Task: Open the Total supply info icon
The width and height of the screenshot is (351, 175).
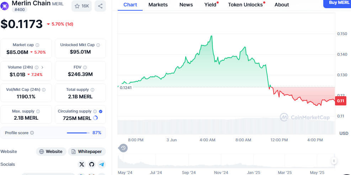Action: coord(92,89)
